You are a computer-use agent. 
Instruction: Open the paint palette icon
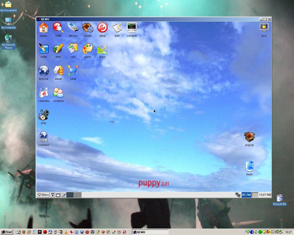tap(88, 51)
